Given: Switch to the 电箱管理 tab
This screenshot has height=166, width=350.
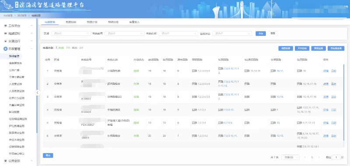Looking at the screenshot, I should click(x=49, y=22).
